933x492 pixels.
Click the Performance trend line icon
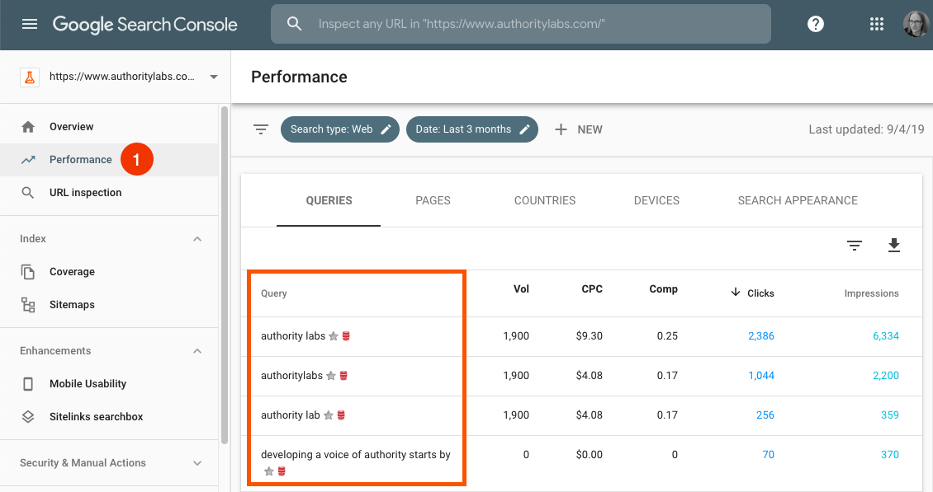point(28,159)
